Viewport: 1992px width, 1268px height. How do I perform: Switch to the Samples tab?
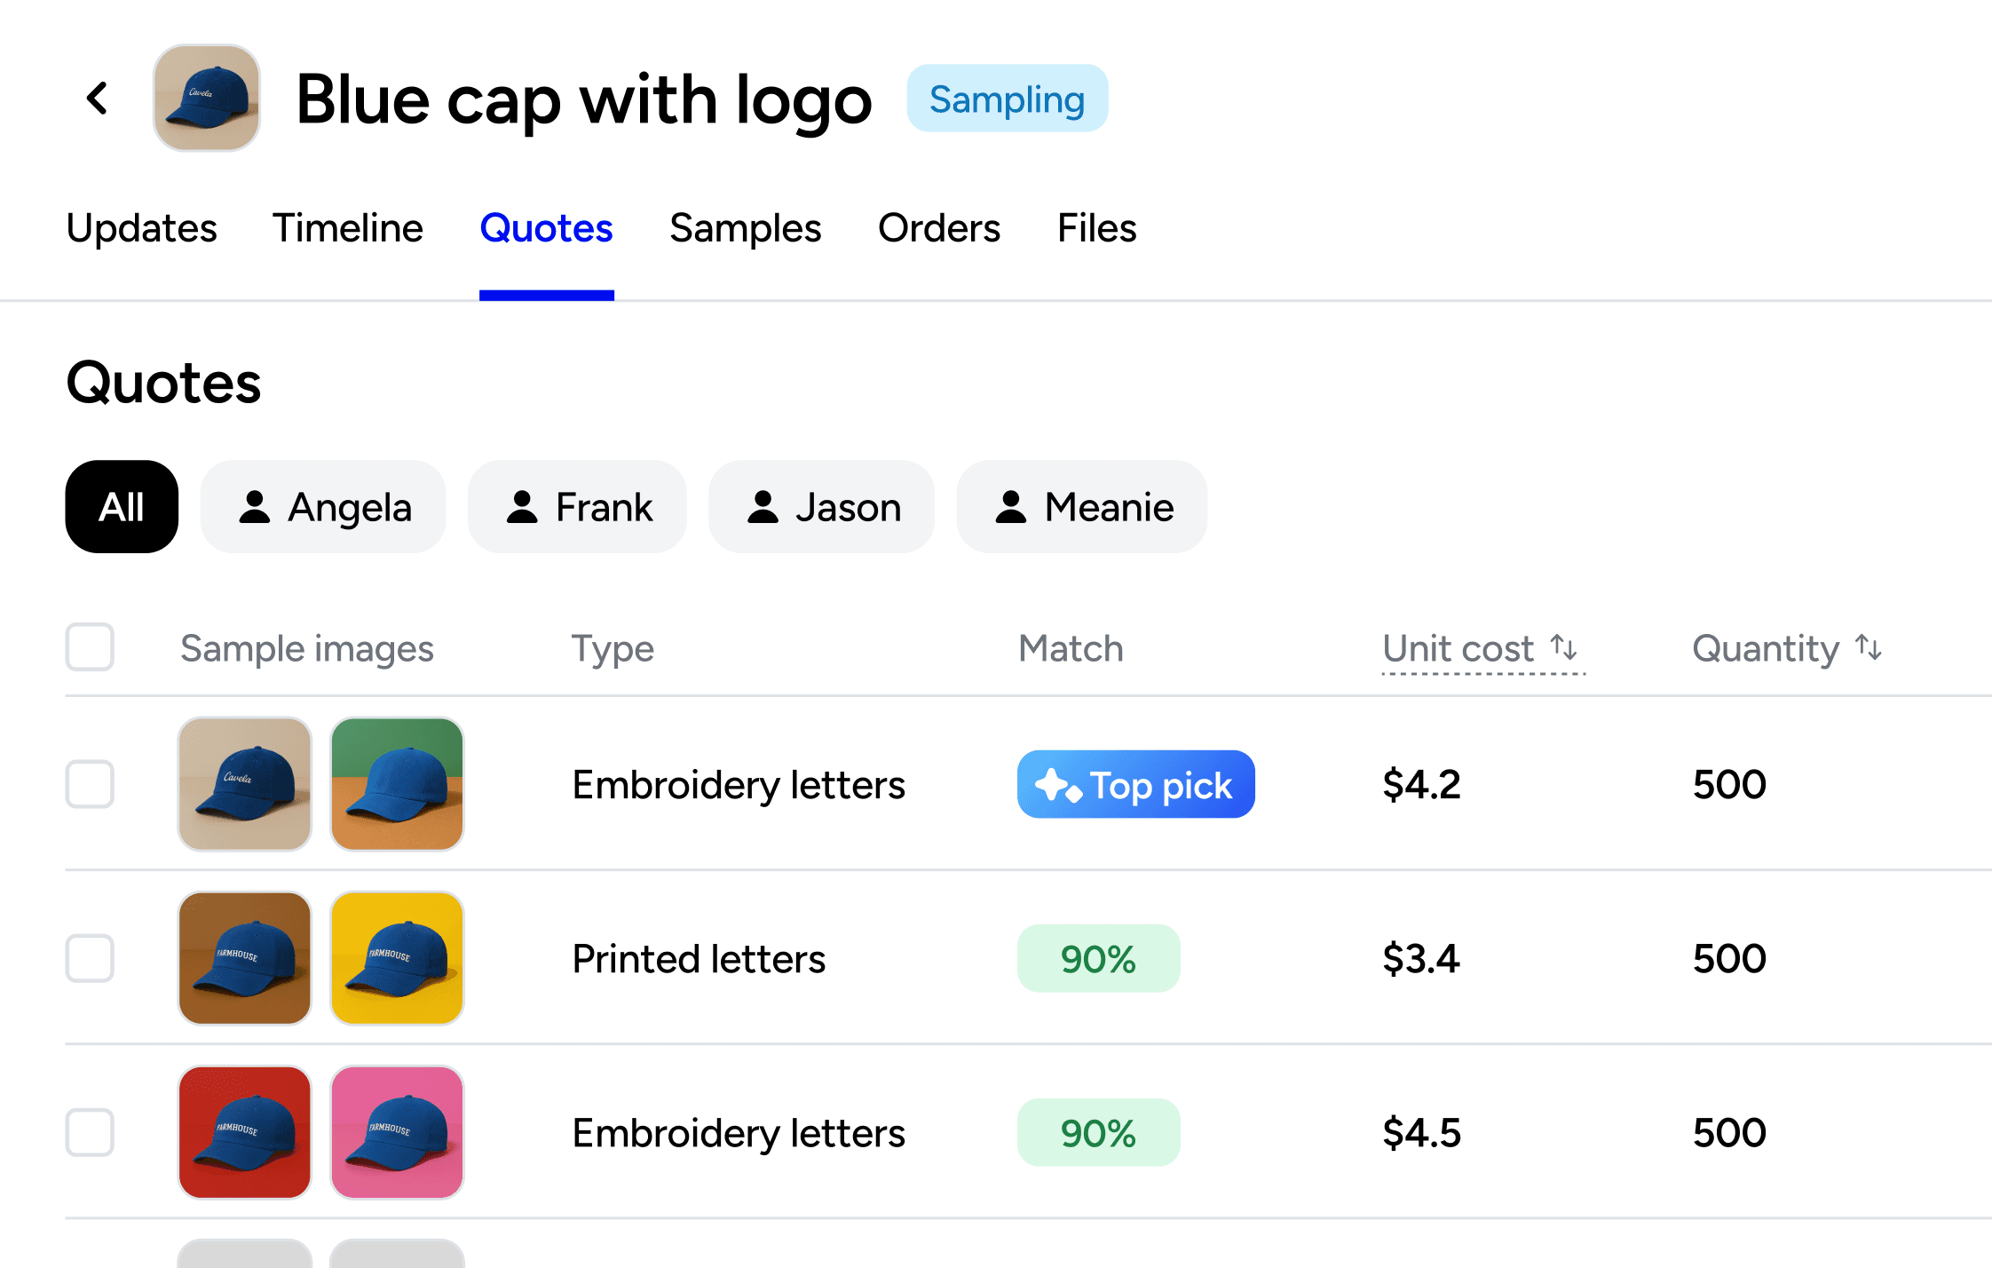[745, 228]
